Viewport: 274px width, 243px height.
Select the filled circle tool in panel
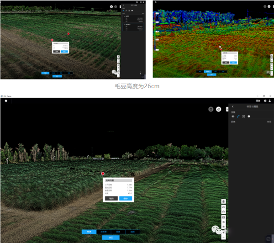(249, 116)
